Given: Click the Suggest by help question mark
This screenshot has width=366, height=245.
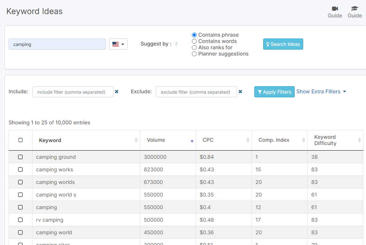Looking at the screenshot, I should click(176, 44).
